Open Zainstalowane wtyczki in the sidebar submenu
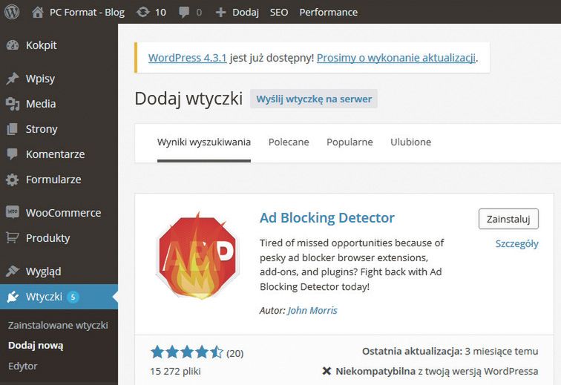This screenshot has height=385, width=561. tap(58, 325)
